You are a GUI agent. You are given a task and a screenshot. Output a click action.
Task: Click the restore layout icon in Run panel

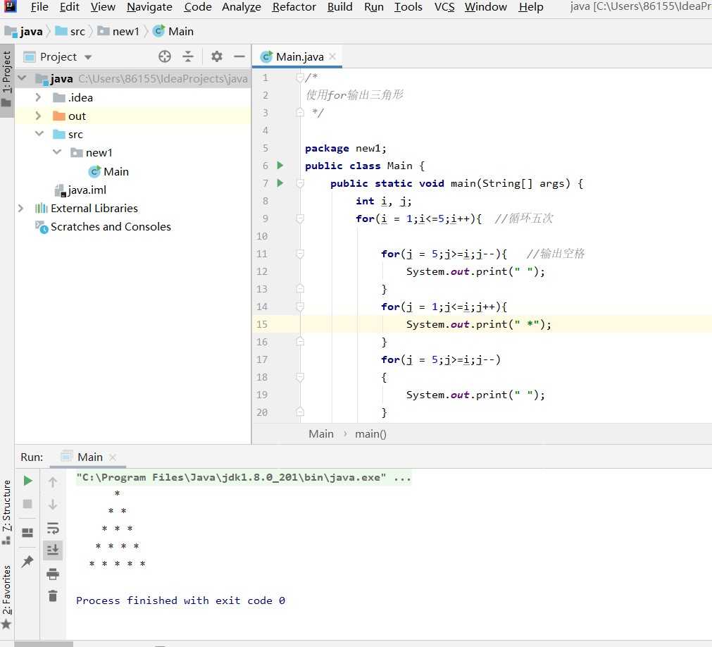[x=27, y=532]
